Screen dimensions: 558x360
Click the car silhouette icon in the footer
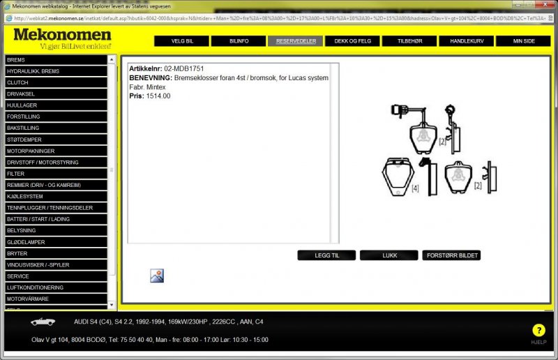tap(43, 322)
